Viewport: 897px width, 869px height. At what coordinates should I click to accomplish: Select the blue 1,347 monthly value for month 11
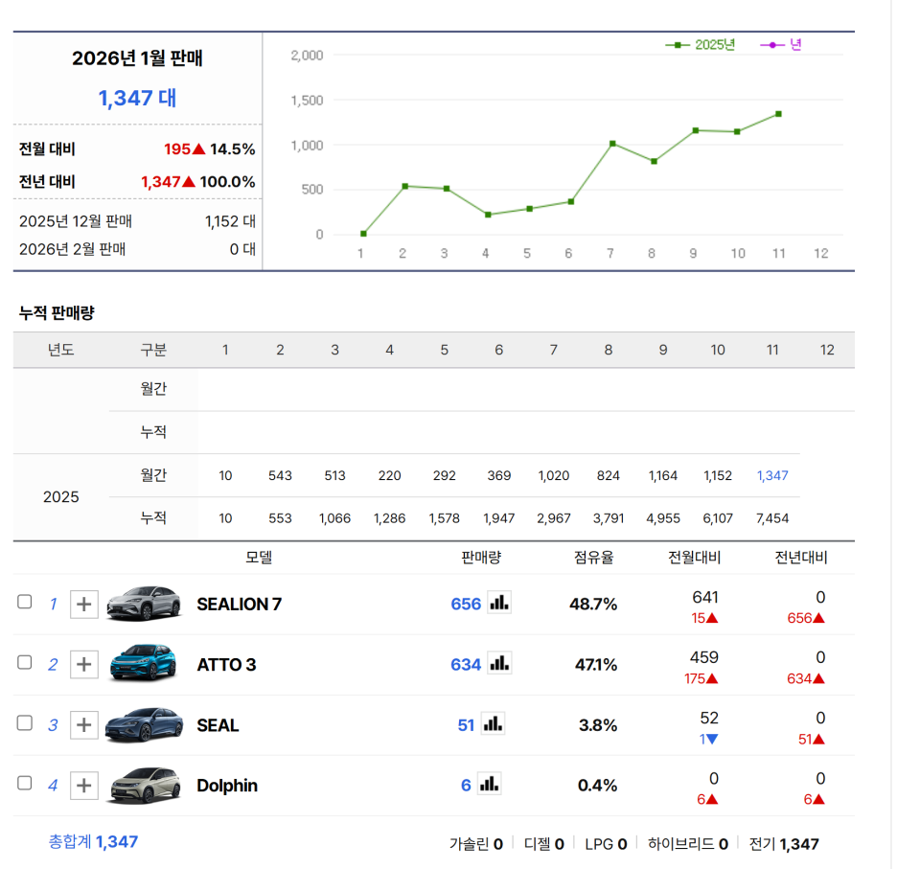click(772, 475)
